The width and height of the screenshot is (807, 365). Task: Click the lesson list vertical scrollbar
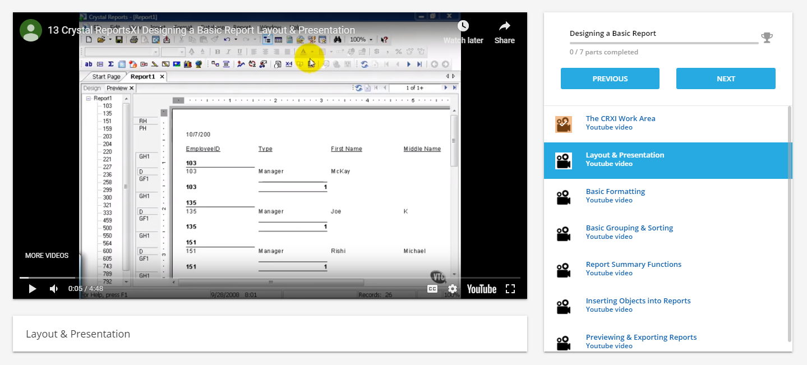(x=790, y=224)
